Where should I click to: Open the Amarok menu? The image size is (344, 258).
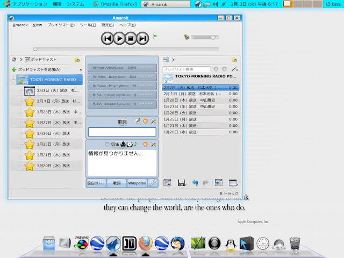coord(20,25)
